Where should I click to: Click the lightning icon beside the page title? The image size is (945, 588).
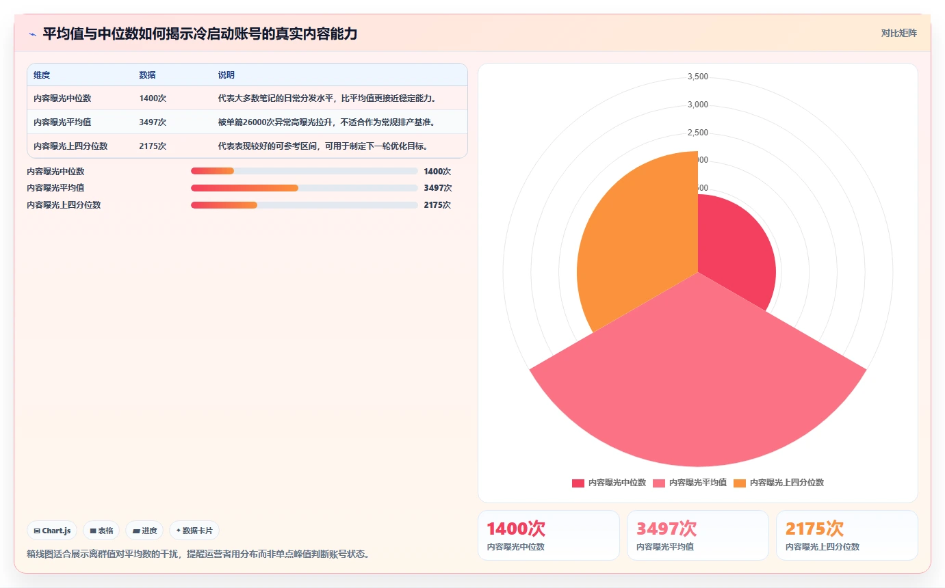32,34
